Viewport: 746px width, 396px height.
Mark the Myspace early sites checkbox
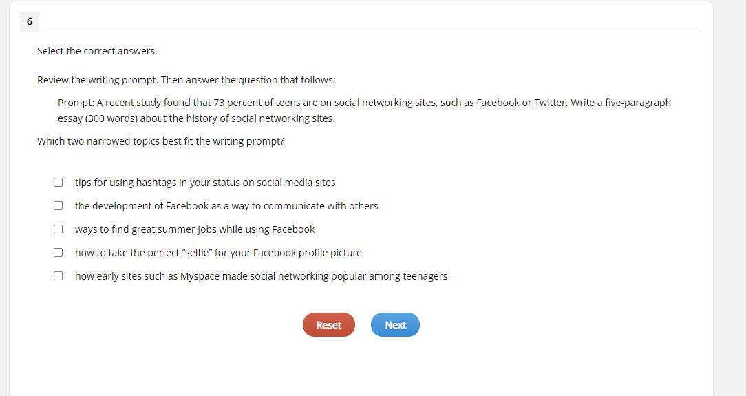pos(58,276)
